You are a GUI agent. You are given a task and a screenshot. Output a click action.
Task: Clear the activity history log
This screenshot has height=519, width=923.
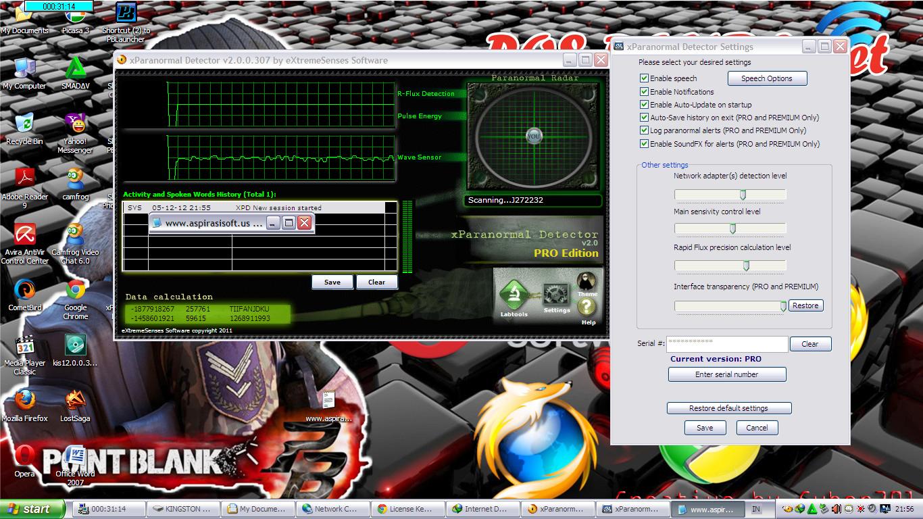(376, 282)
